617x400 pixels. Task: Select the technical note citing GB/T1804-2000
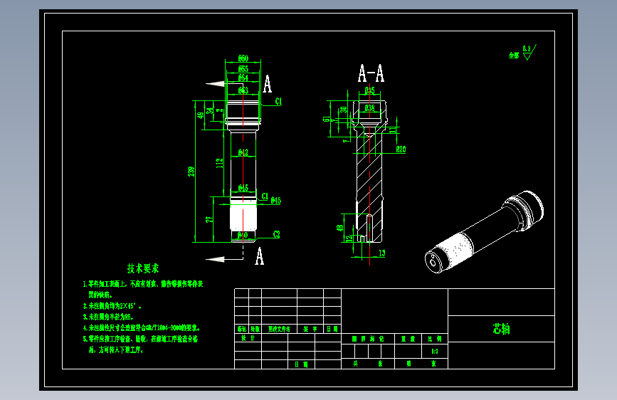[x=142, y=328]
